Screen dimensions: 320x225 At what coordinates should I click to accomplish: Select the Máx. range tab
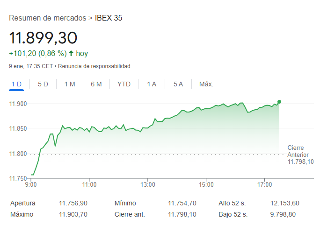pyautogui.click(x=206, y=84)
